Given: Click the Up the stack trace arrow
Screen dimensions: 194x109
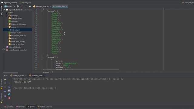Looking at the screenshot, I should (9, 80).
